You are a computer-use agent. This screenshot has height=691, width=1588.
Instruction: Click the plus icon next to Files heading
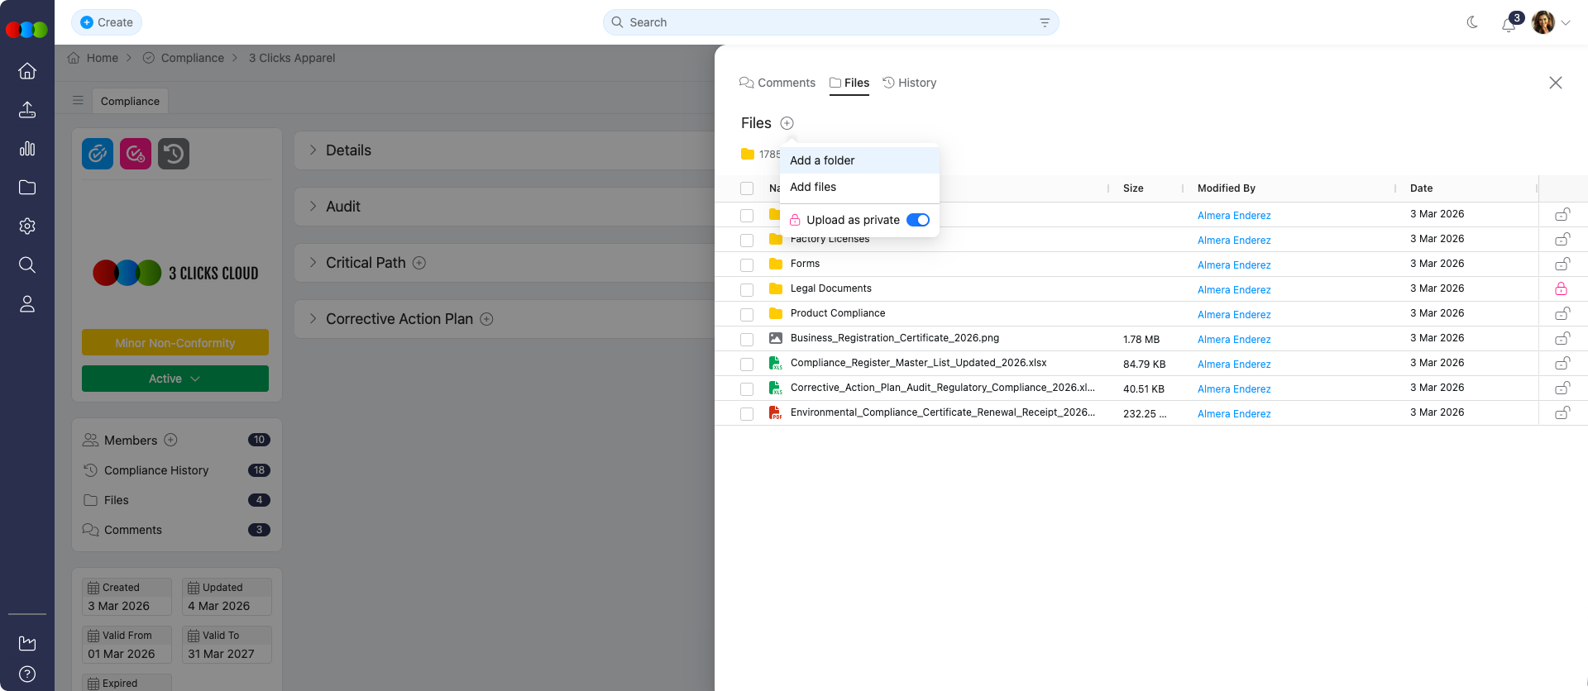click(787, 123)
